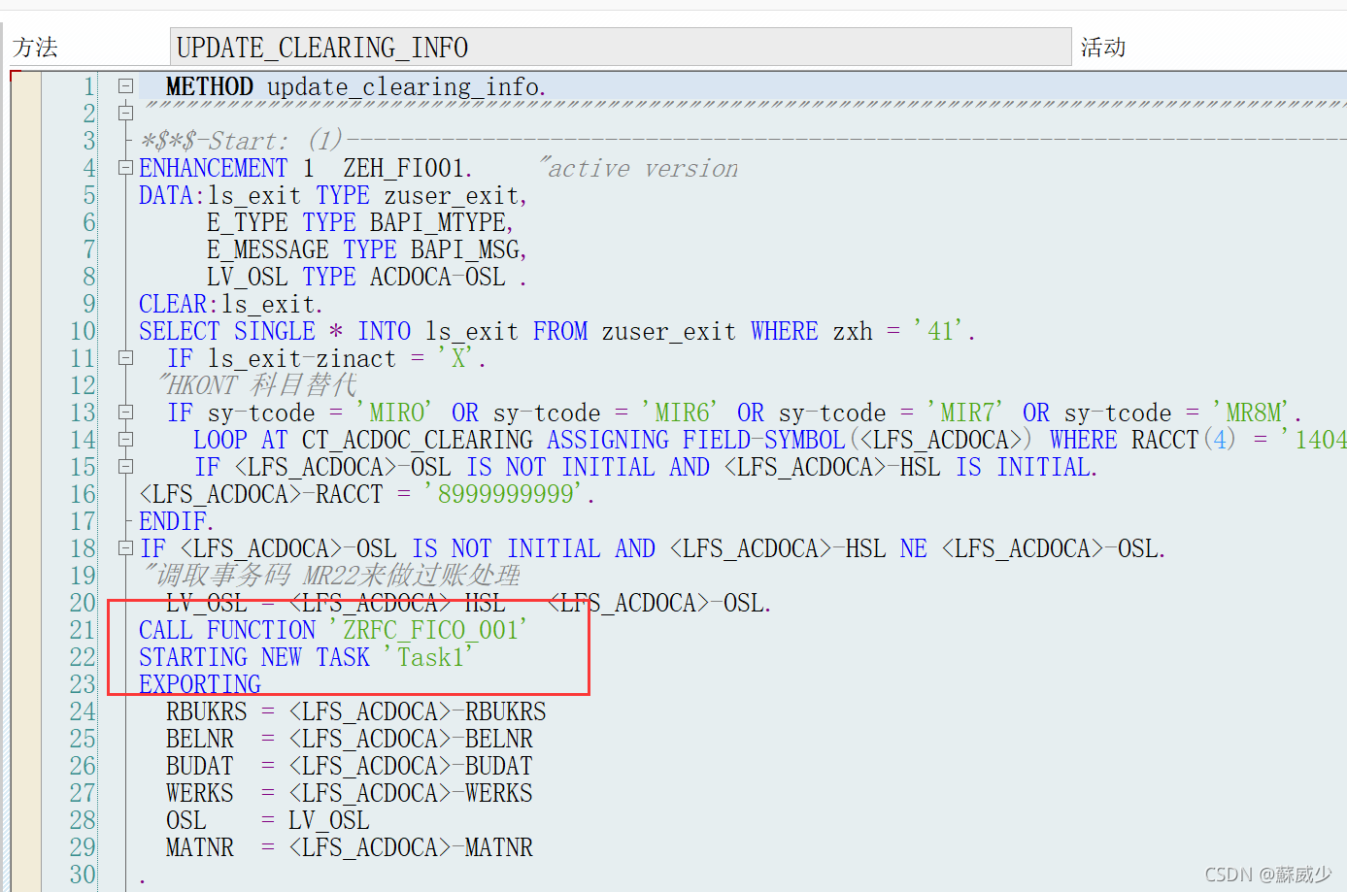1347x892 pixels.
Task: Click the "active version" comment
Action: pos(639,168)
